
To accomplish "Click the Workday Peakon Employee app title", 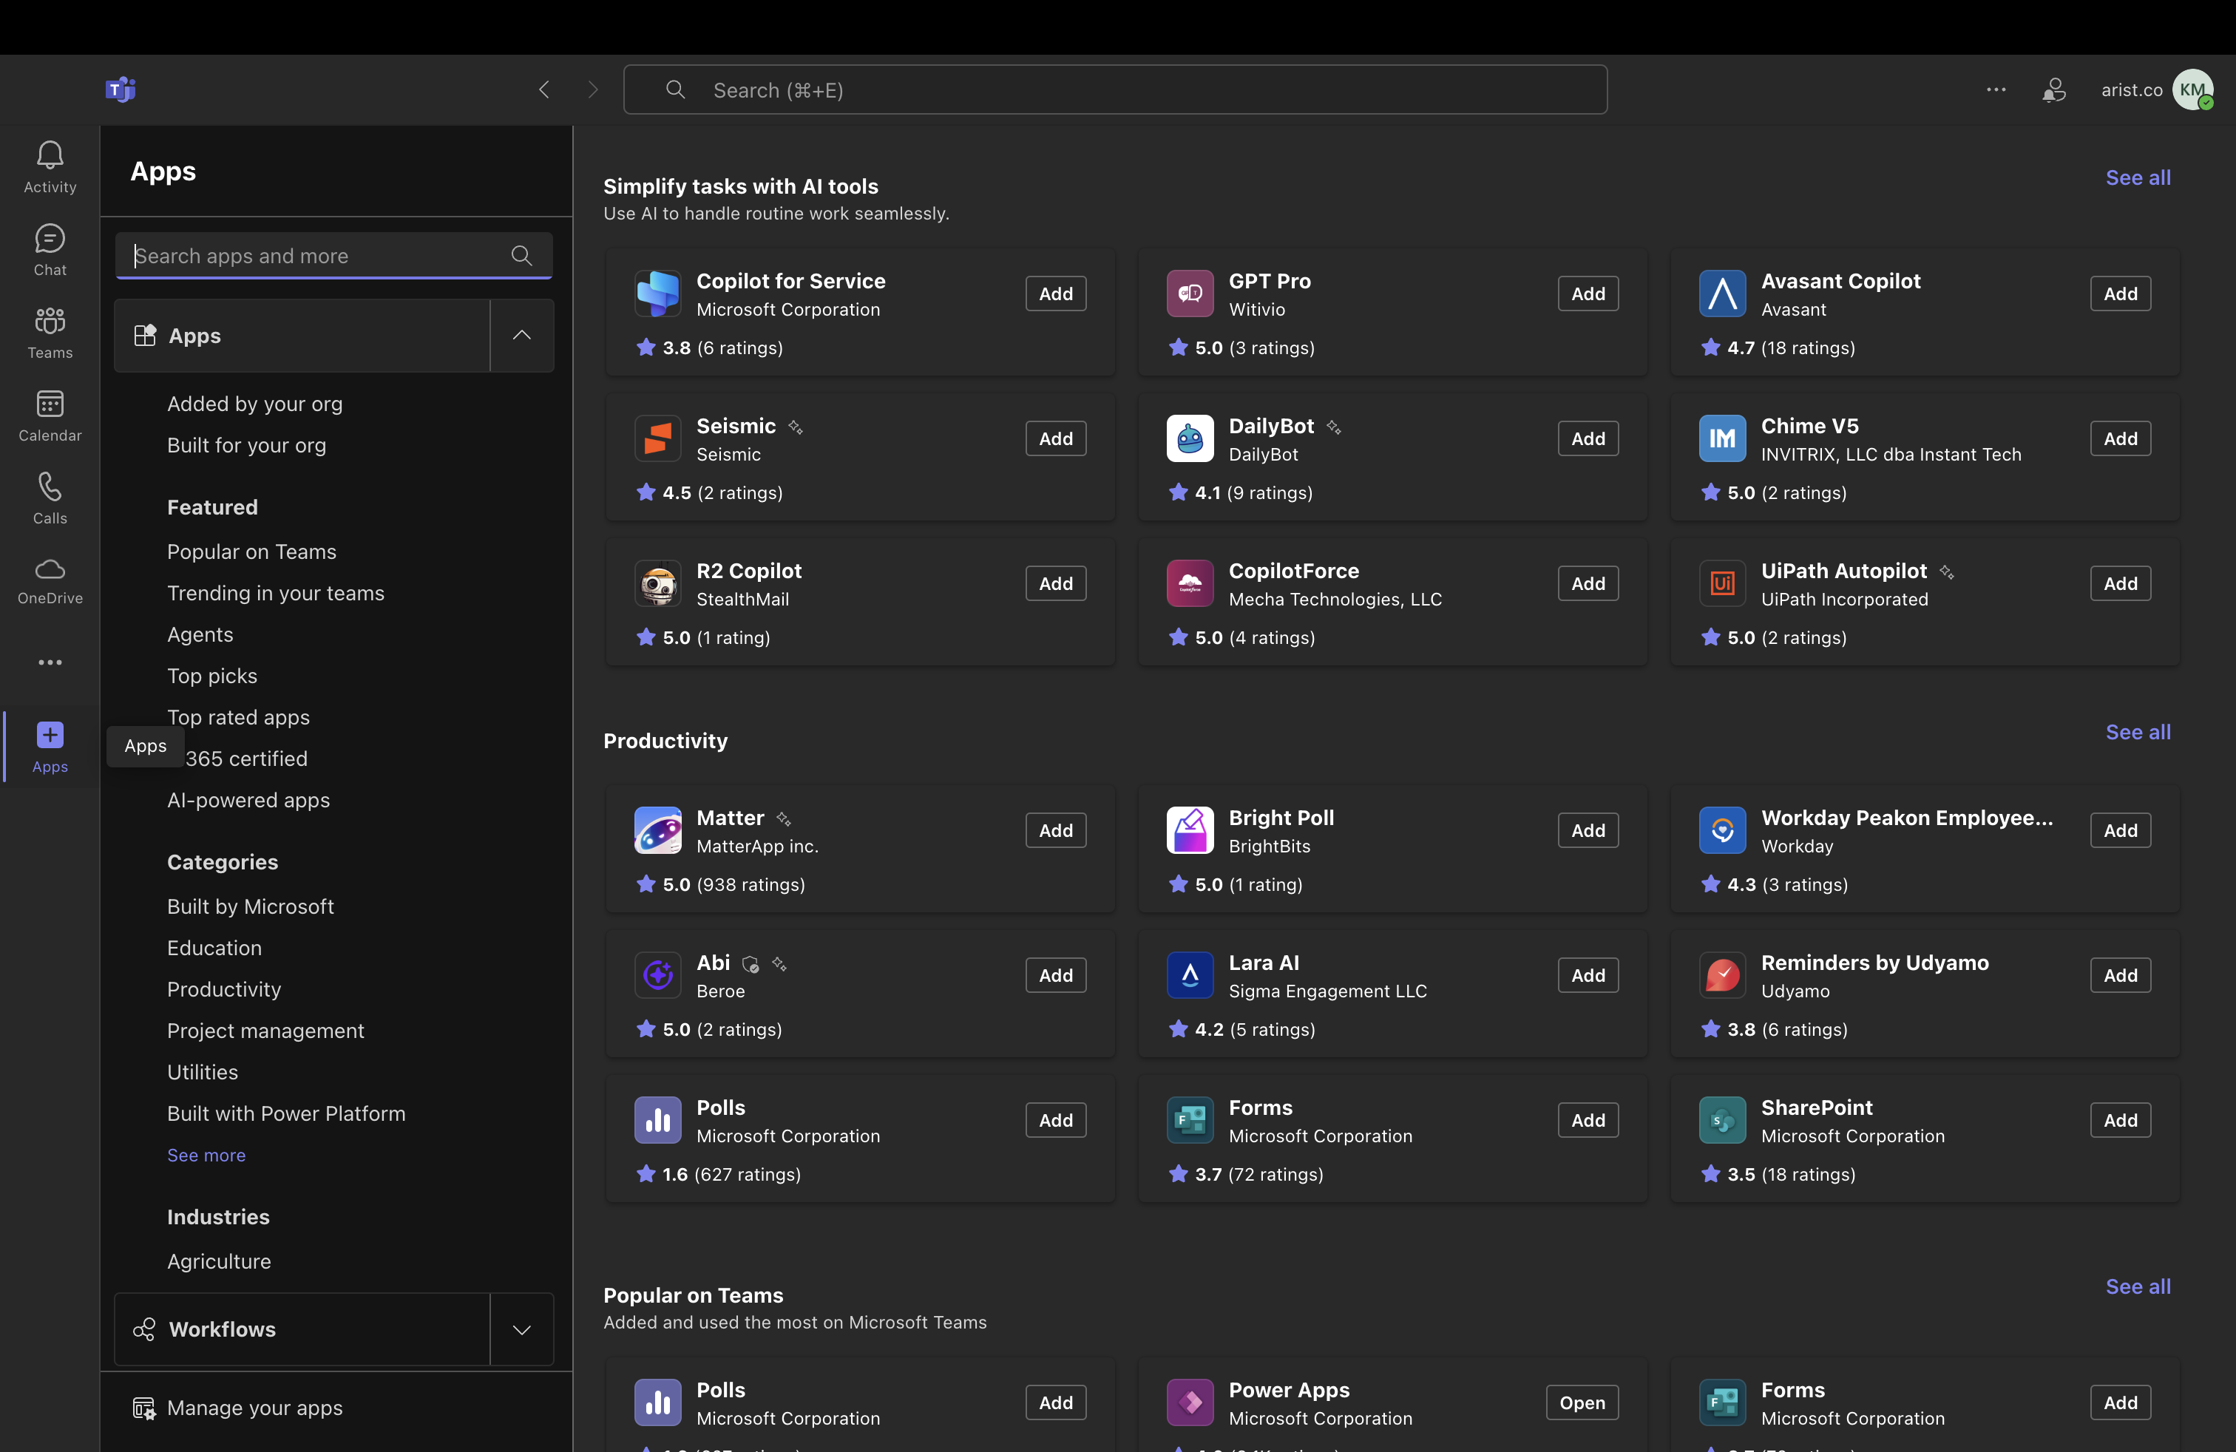I will pos(1907,817).
